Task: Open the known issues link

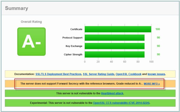Action: (156, 74)
